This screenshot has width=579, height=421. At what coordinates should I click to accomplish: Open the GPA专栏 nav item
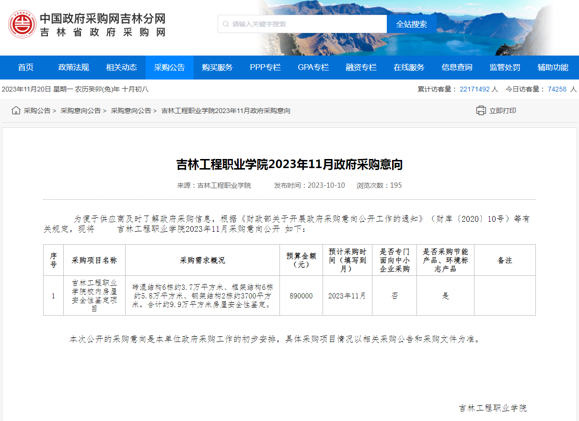tap(313, 68)
